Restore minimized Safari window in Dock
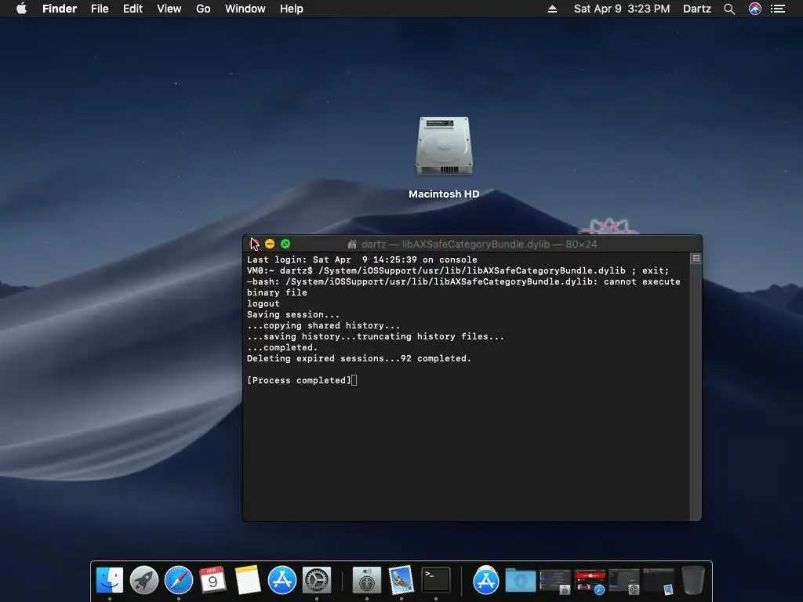 (x=590, y=582)
